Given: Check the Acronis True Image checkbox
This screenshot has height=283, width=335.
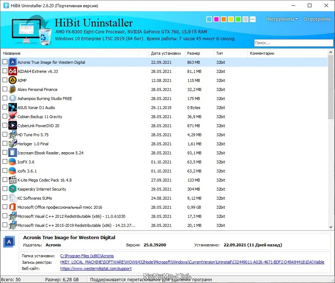Looking at the screenshot, I should (x=5, y=62).
